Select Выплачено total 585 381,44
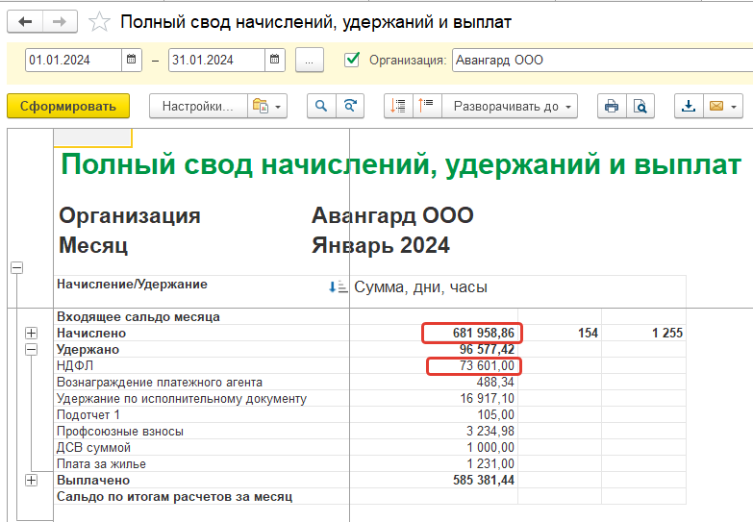Image resolution: width=753 pixels, height=522 pixels. pos(483,480)
